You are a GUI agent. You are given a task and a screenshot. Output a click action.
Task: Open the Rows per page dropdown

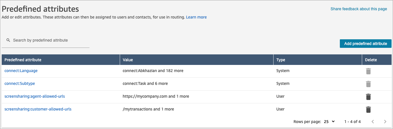pyautogui.click(x=329, y=122)
